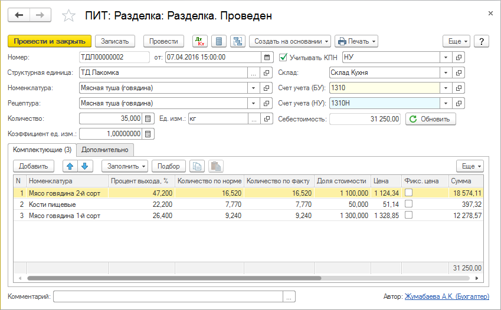
Task: Move row up with blue arrow
Action: click(x=69, y=166)
